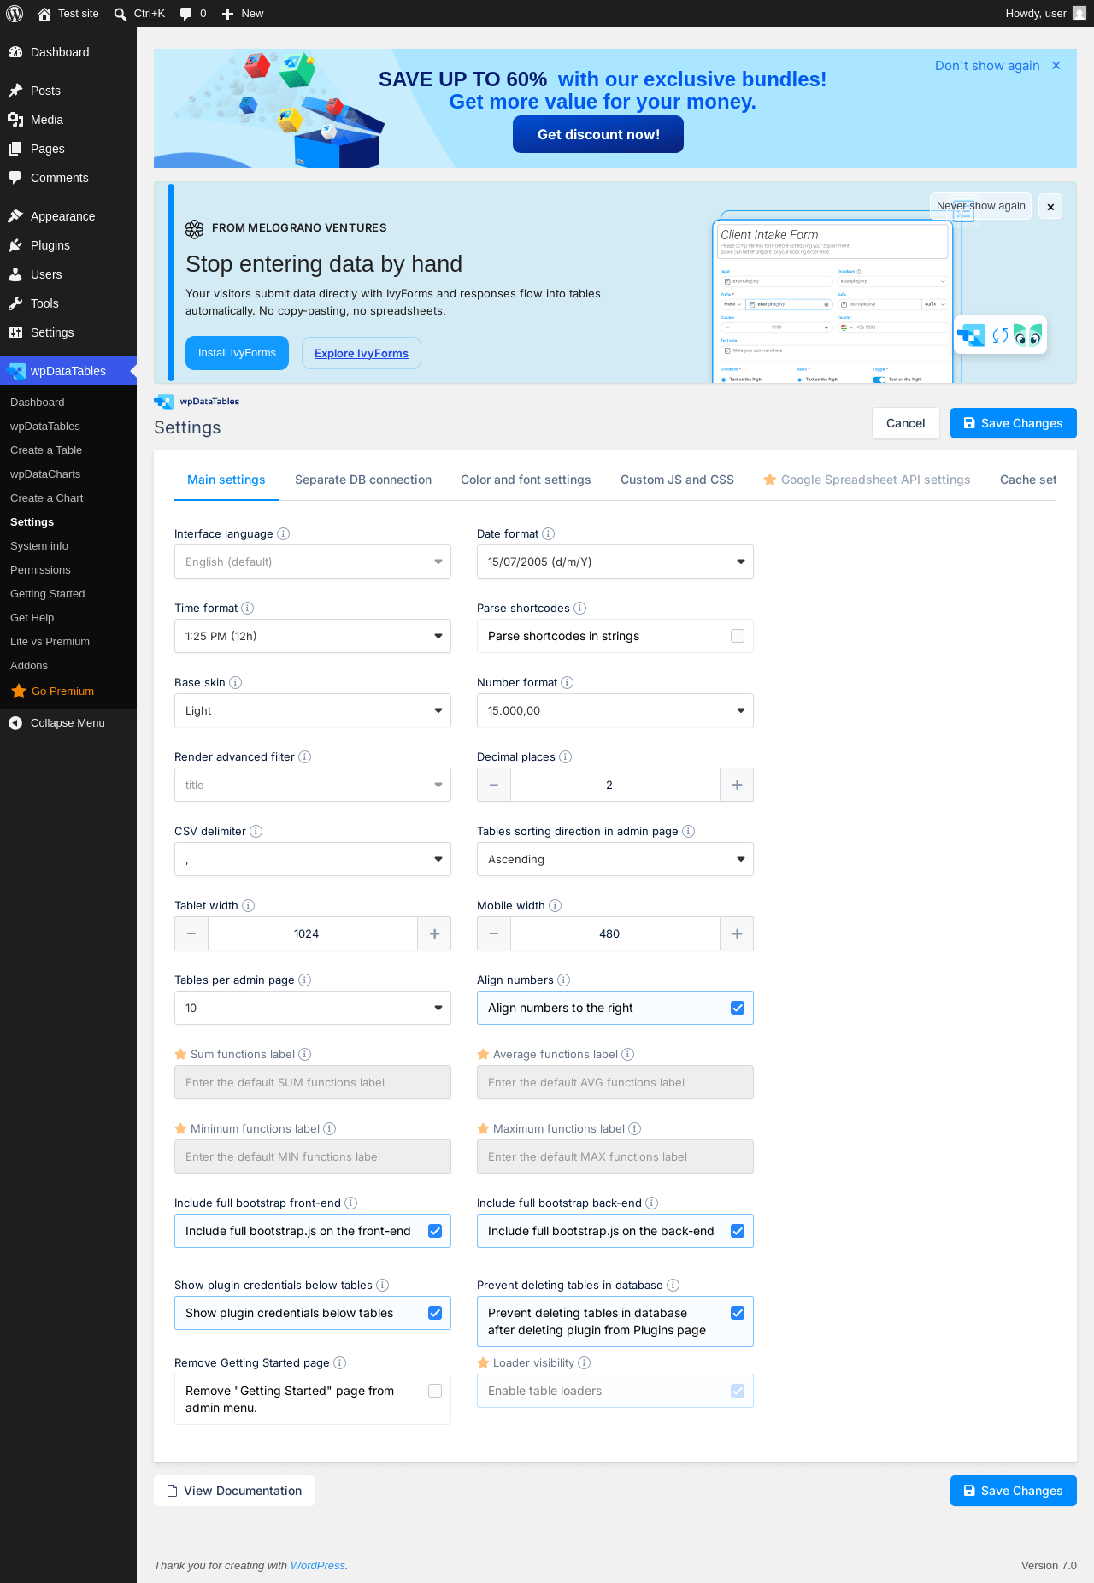Image resolution: width=1094 pixels, height=1583 pixels.
Task: Click the info icon beside Align numbers
Action: click(563, 980)
